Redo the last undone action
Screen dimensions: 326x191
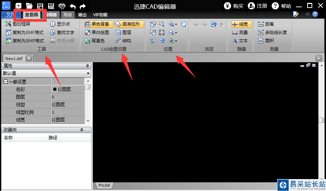tap(83, 6)
